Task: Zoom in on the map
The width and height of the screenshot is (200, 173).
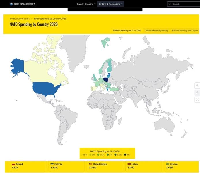Action: [197, 86]
